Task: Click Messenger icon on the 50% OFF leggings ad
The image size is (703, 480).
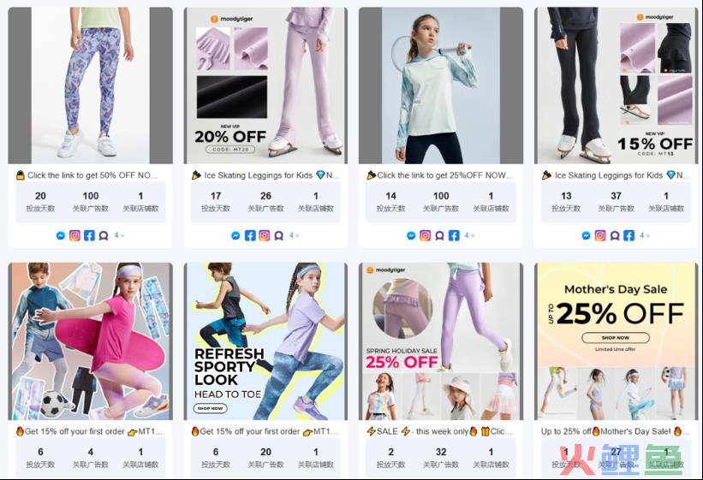Action: (x=61, y=235)
